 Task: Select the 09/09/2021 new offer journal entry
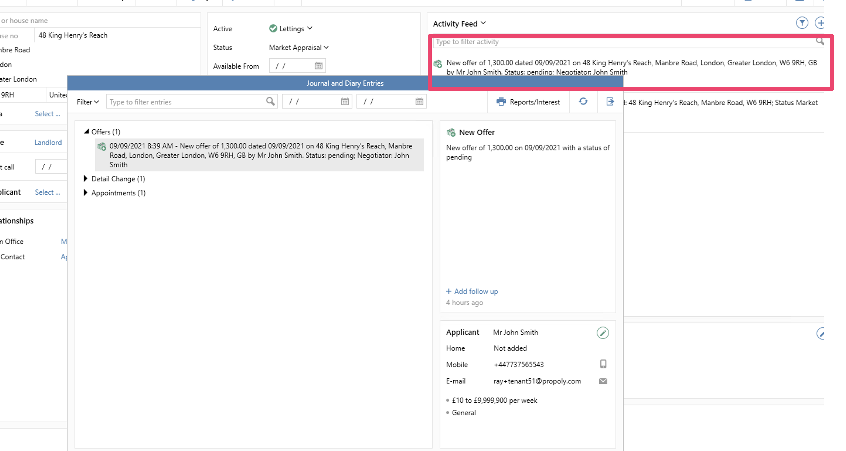259,155
